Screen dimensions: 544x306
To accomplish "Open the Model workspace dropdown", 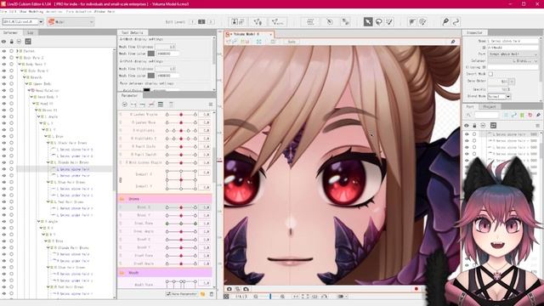I will (x=71, y=22).
